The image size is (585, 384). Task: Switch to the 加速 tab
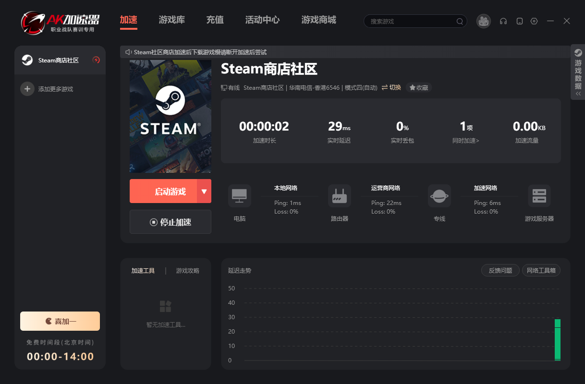point(129,20)
